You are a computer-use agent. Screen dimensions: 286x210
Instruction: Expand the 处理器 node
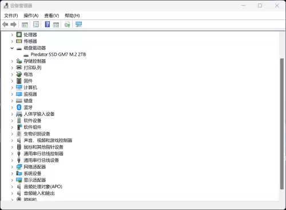click(x=12, y=34)
